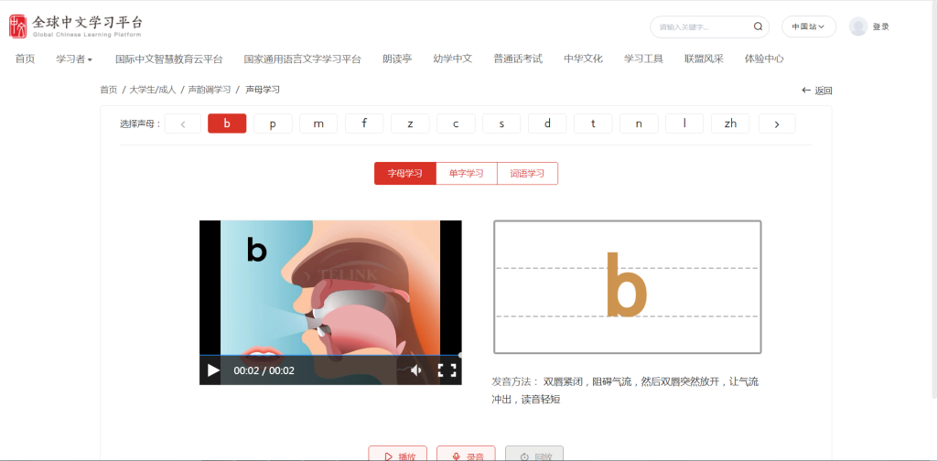Open the 联盟风采 menu item
The height and width of the screenshot is (461, 937).
(x=704, y=59)
